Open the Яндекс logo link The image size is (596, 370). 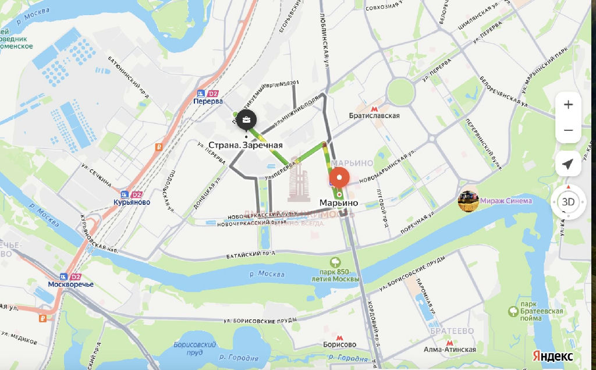[553, 356]
